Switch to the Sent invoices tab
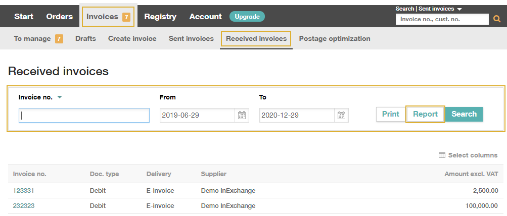This screenshot has width=507, height=216. point(191,39)
